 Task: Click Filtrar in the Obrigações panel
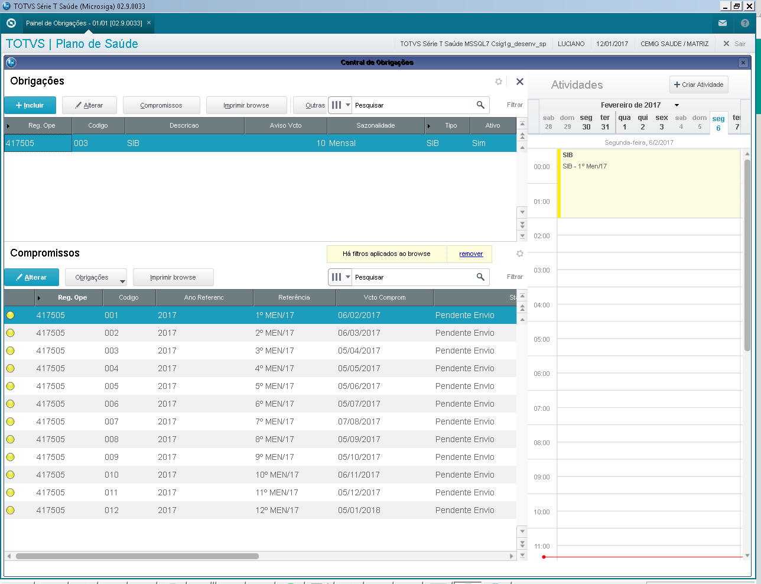pos(515,105)
